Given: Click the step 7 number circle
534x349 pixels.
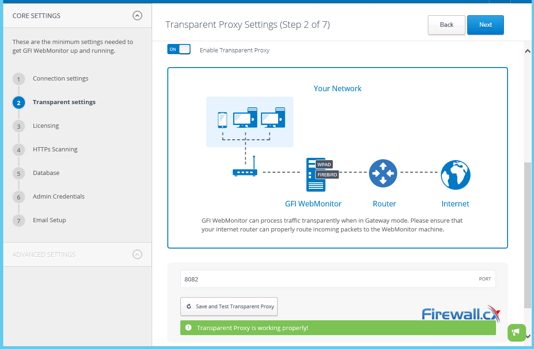Looking at the screenshot, I should 19,221.
